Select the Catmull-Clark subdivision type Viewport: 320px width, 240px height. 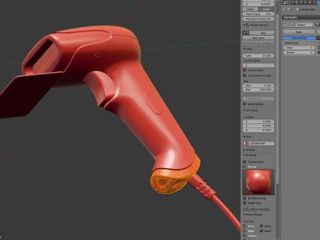coord(299,38)
